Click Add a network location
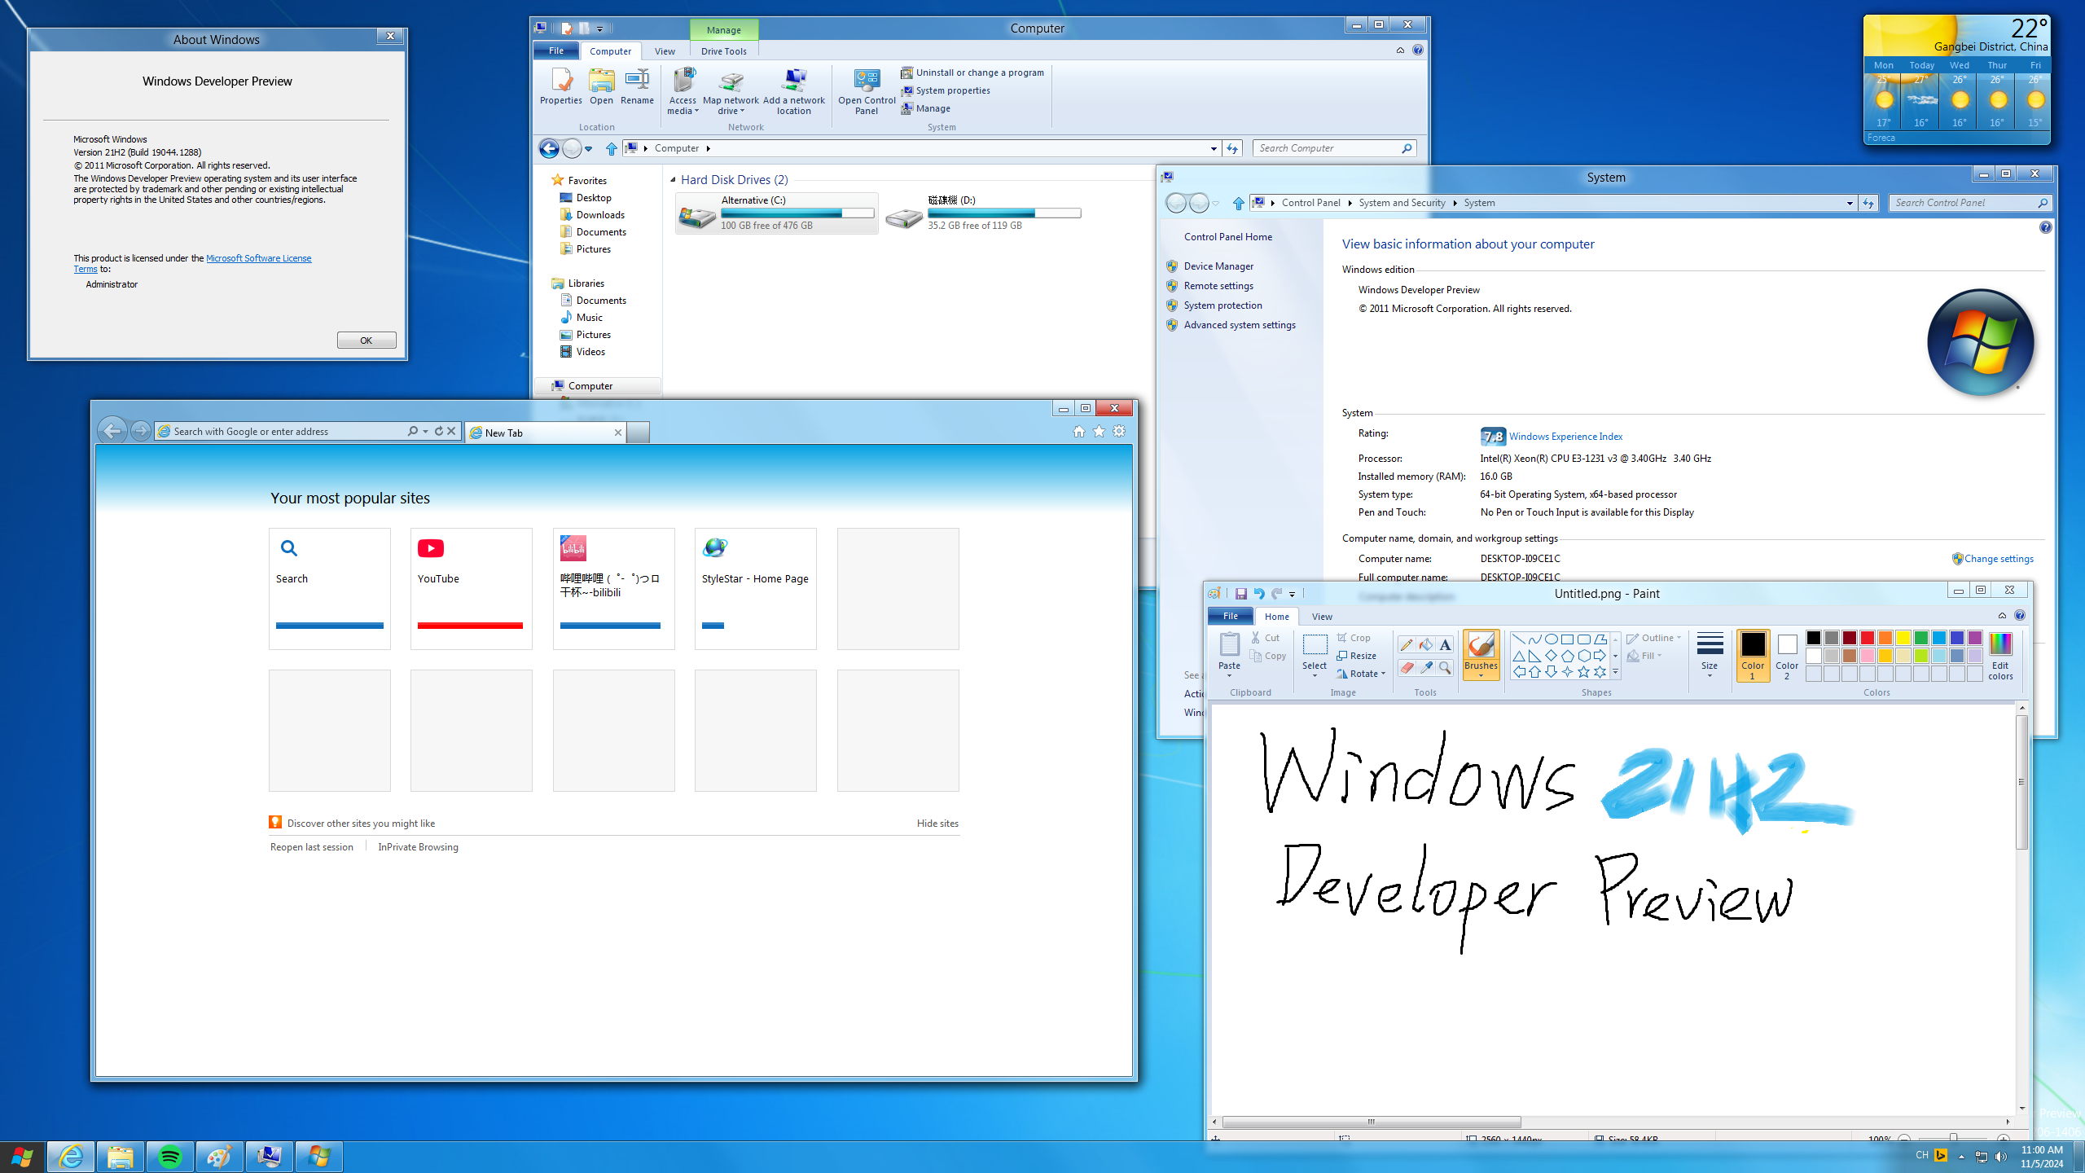 point(794,91)
